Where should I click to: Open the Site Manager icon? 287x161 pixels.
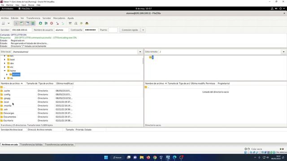[3, 23]
